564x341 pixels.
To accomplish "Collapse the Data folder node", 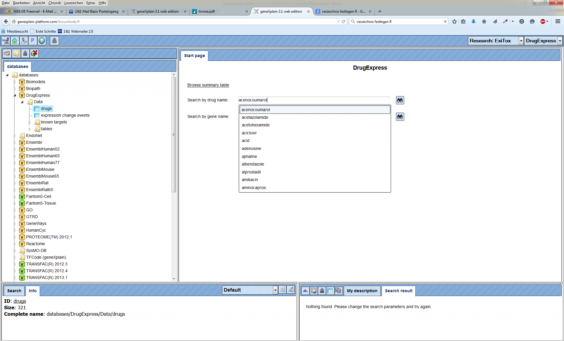I will coord(22,102).
